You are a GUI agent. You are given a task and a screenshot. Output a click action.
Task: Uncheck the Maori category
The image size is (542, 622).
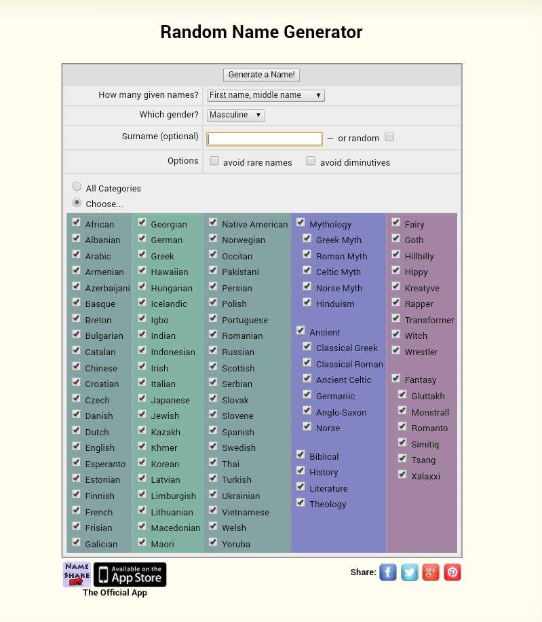coord(142,543)
